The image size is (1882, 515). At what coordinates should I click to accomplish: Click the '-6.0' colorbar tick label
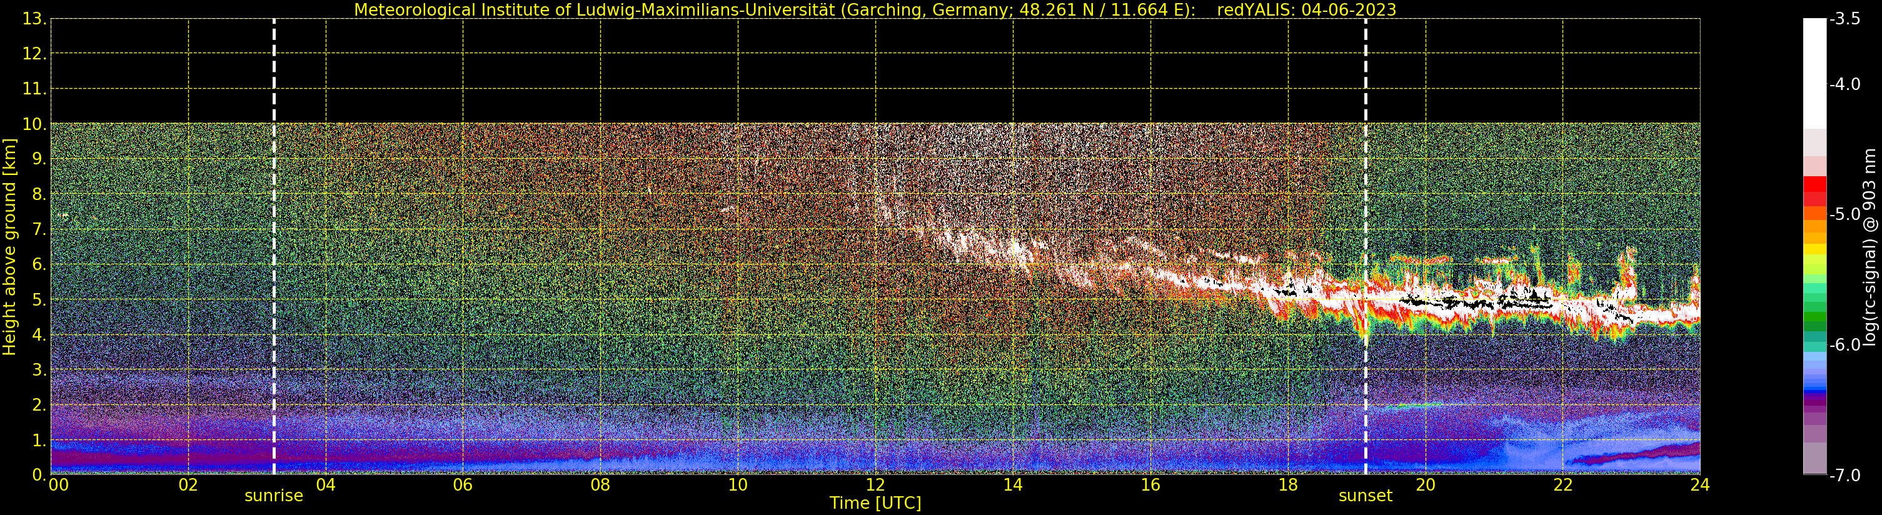pos(1844,345)
